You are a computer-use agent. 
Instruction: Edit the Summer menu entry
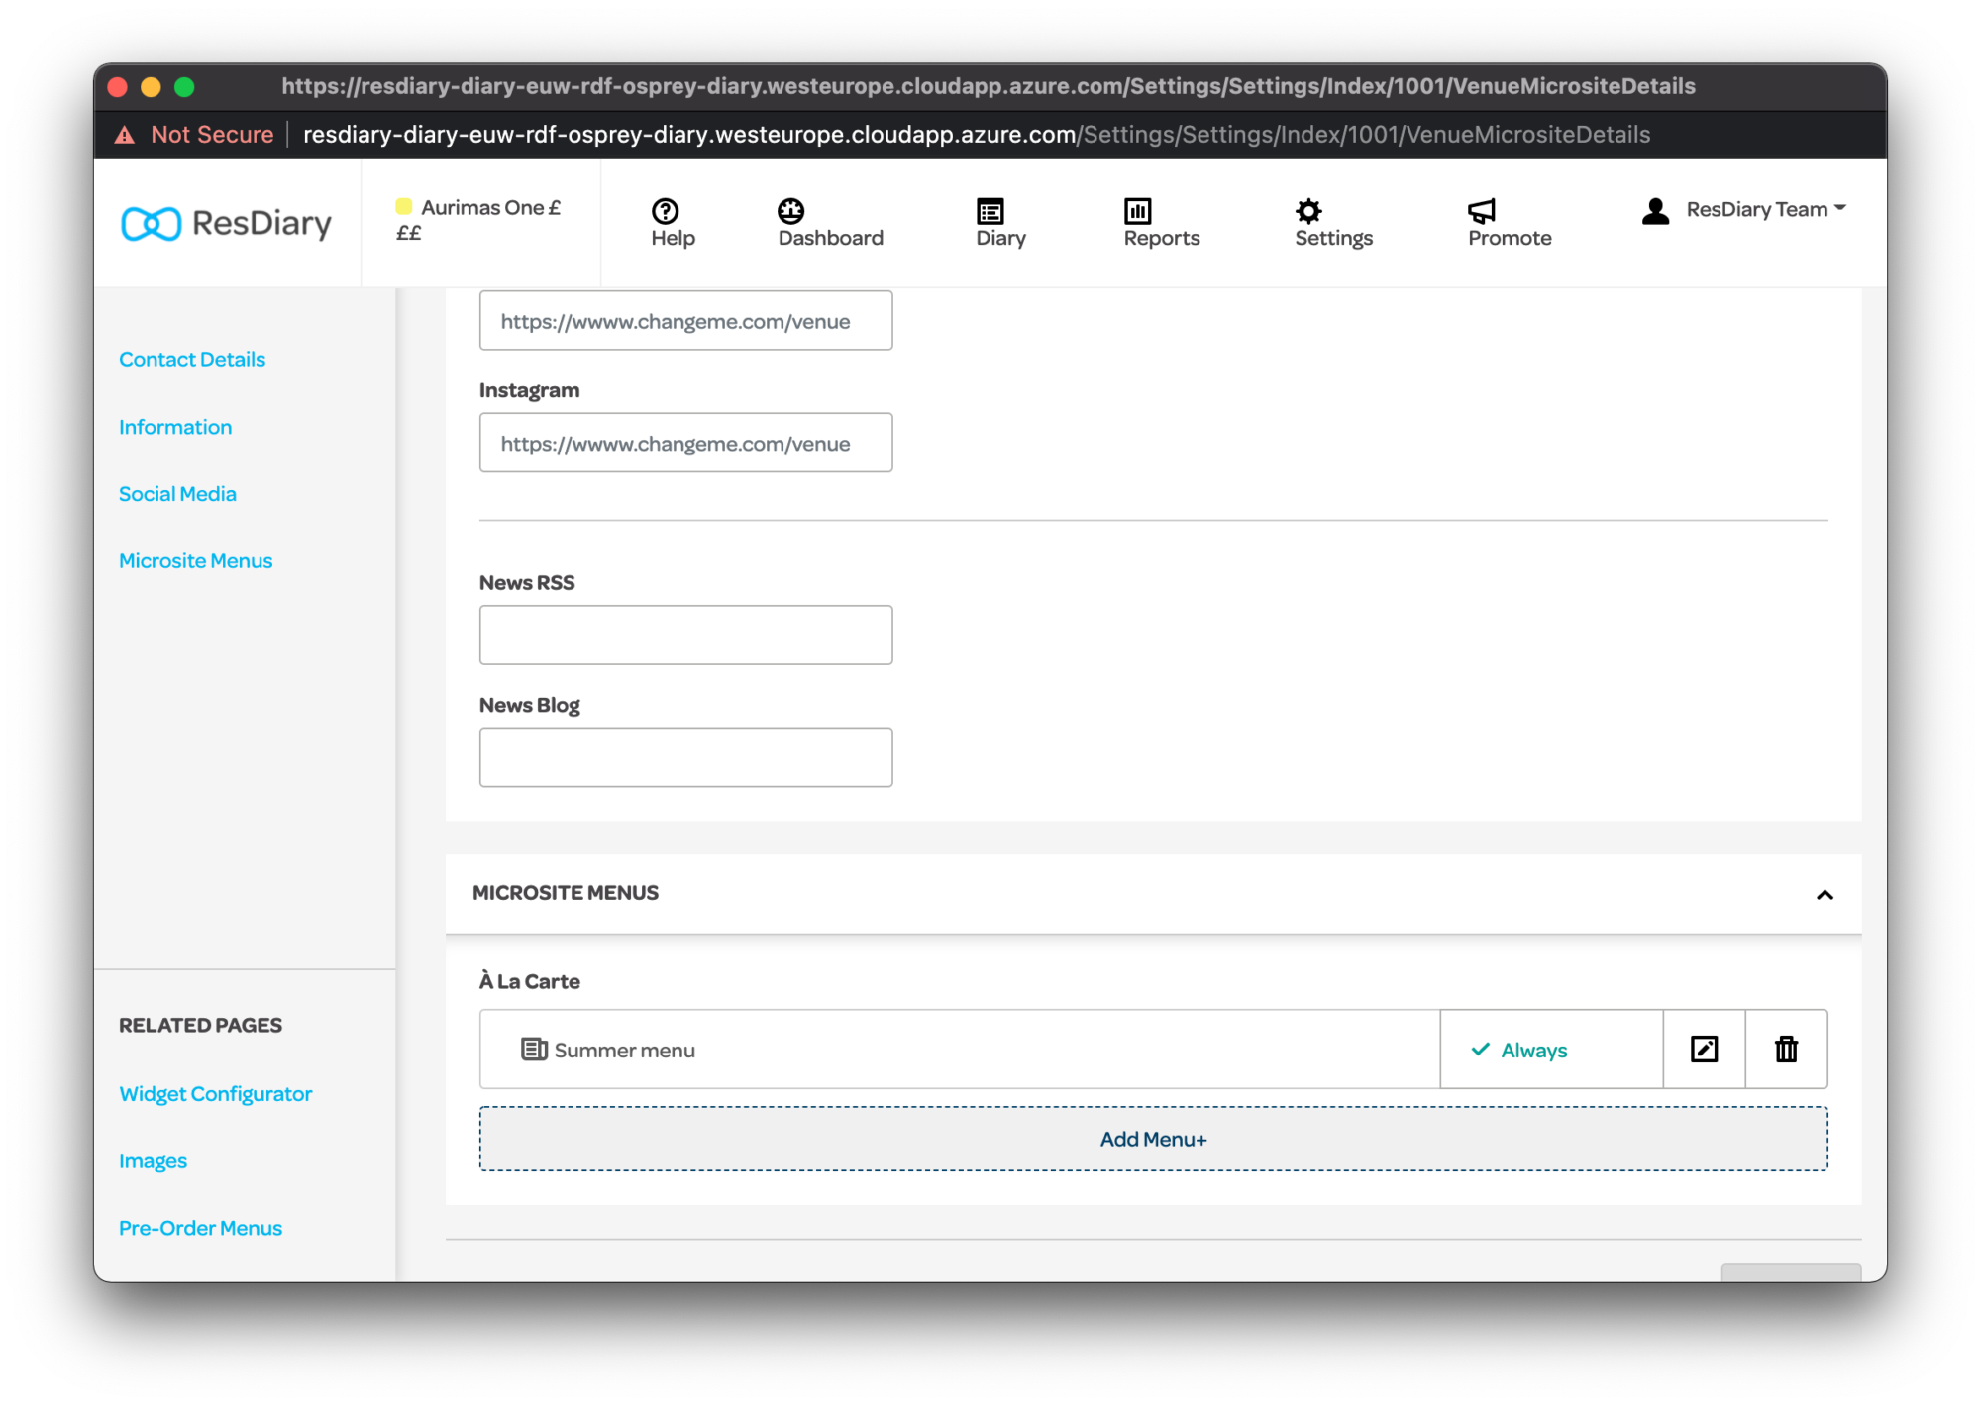(x=1704, y=1049)
